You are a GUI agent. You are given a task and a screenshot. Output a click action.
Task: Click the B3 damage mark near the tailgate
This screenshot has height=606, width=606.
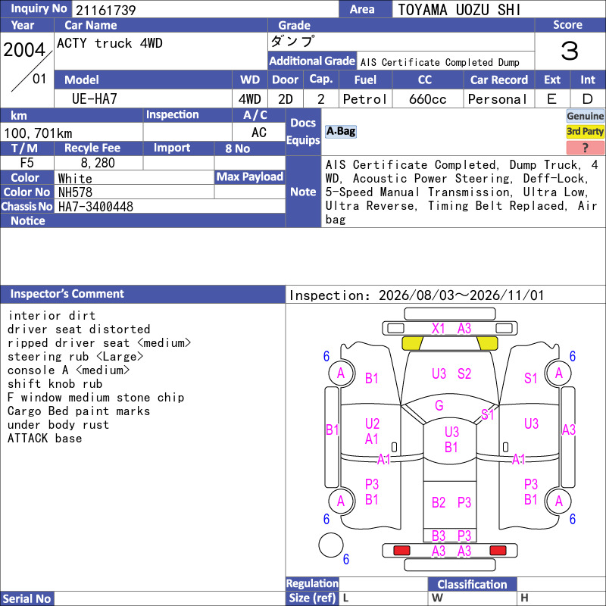coord(439,536)
